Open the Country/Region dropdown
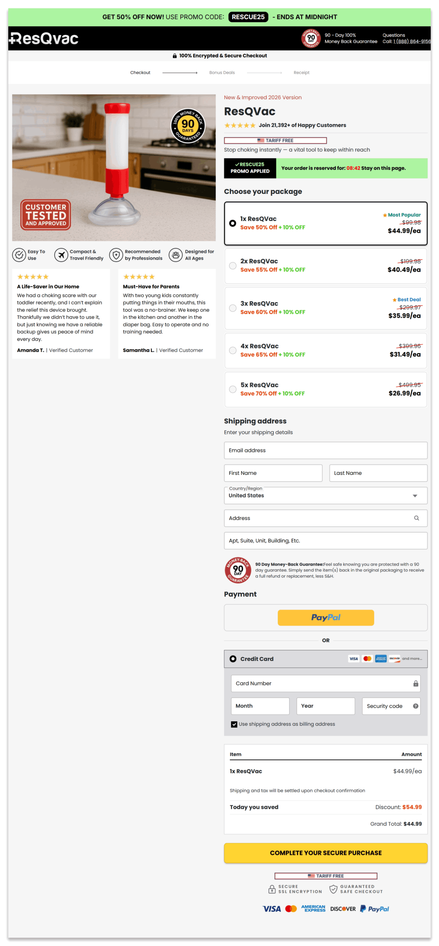Image resolution: width=439 pixels, height=946 pixels. (325, 496)
